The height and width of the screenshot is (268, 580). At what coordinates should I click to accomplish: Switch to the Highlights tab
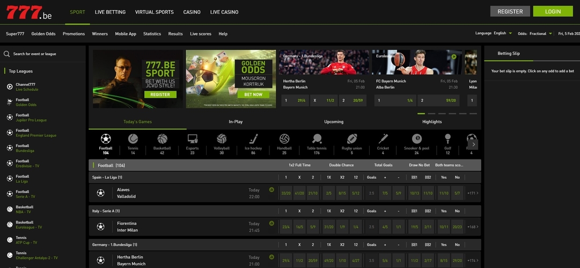coord(432,122)
